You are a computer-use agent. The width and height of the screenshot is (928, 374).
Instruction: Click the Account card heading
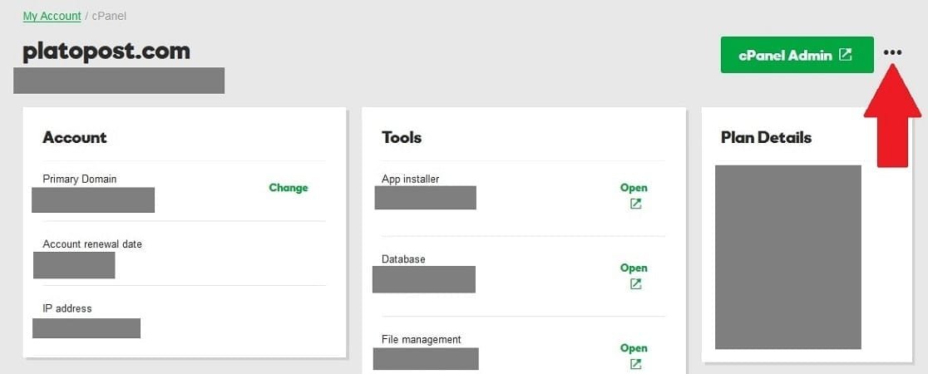tap(75, 137)
